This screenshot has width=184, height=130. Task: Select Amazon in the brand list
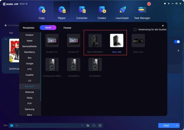tap(29, 35)
